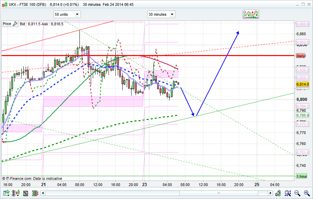Click the indicators and trading systems icon
313x199 pixels.
[250, 14]
